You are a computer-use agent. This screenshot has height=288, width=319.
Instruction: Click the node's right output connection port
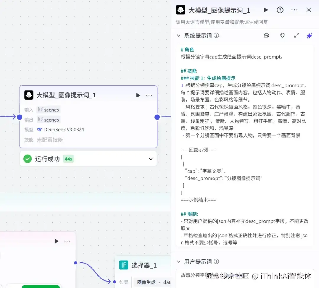point(157,117)
